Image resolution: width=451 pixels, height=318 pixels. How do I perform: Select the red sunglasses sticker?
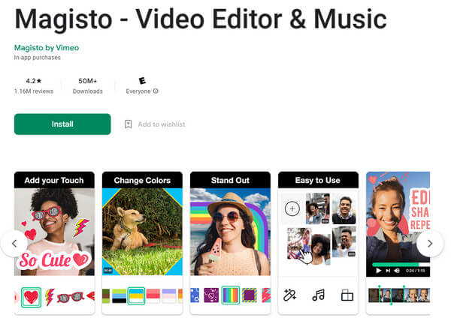71,297
